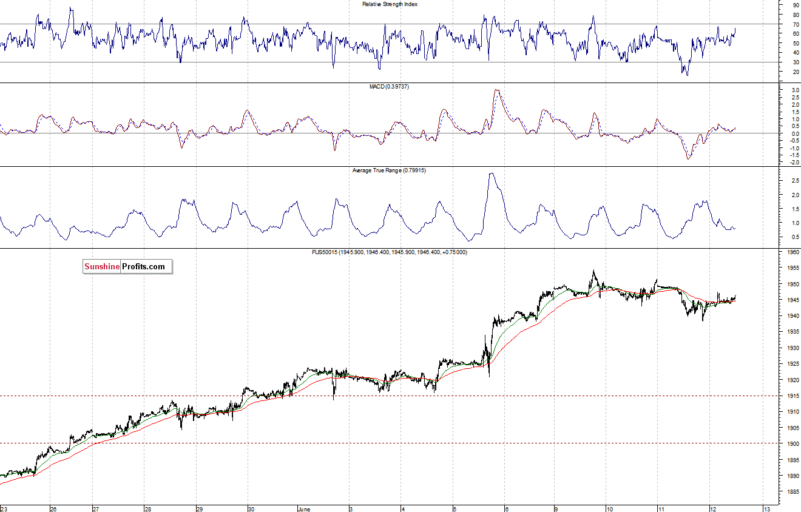The height and width of the screenshot is (512, 801).
Task: Click the 27 date label on time axis
Action: (96, 508)
